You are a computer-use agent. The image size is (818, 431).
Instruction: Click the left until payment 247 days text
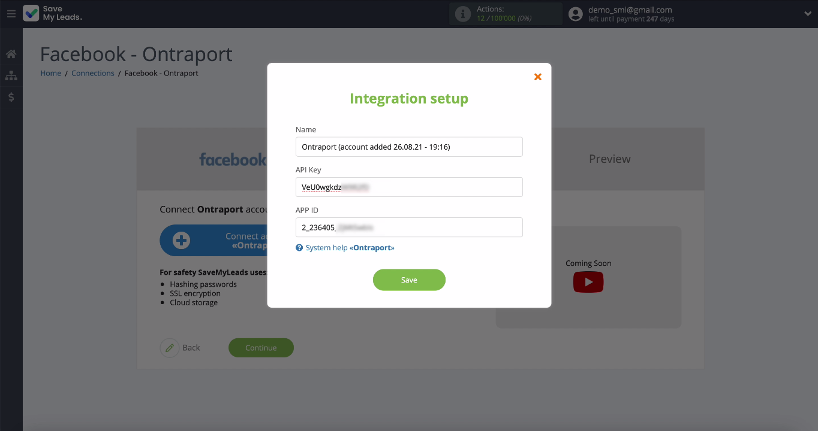tap(631, 19)
